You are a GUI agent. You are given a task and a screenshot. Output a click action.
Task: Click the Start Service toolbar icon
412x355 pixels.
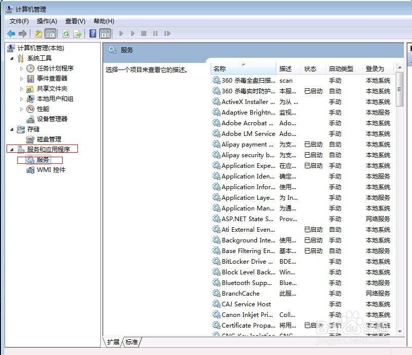tap(121, 33)
